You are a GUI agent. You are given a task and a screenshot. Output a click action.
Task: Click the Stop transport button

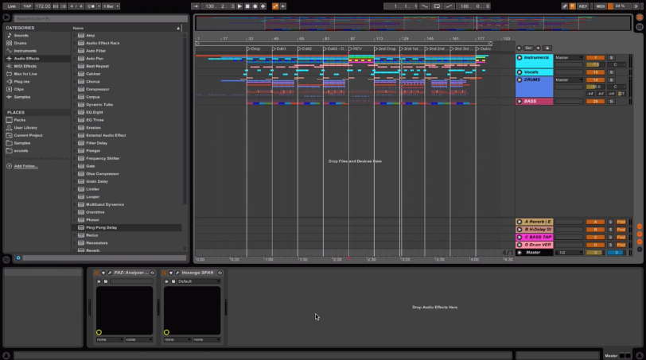(x=247, y=6)
